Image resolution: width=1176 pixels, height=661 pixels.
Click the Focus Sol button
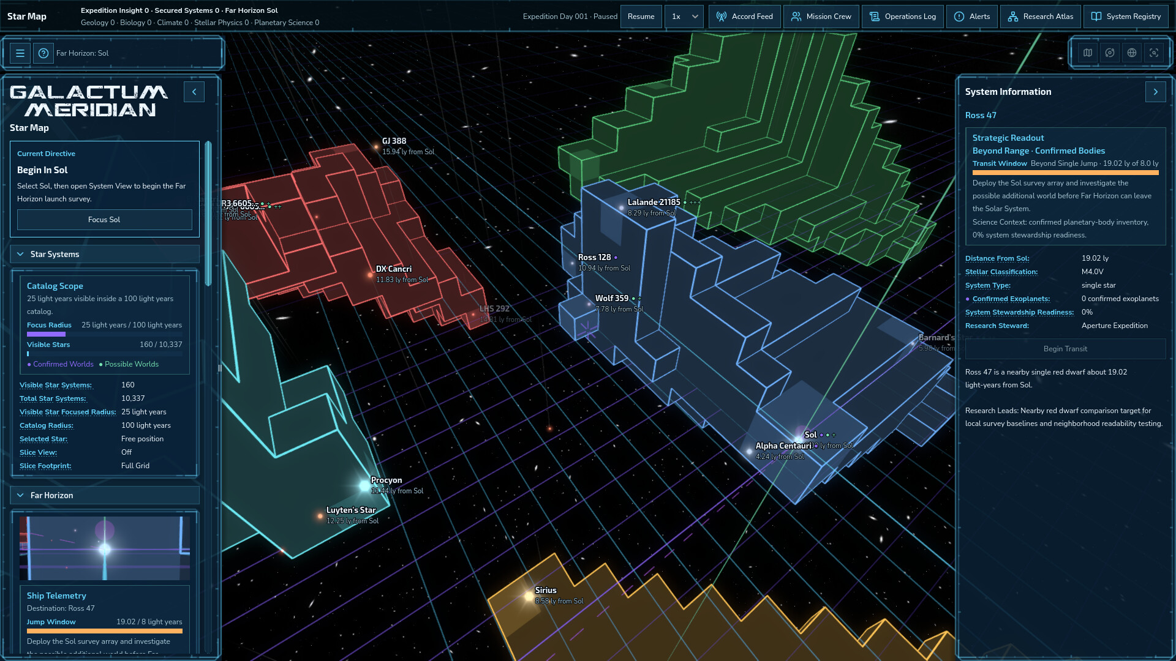tap(104, 220)
